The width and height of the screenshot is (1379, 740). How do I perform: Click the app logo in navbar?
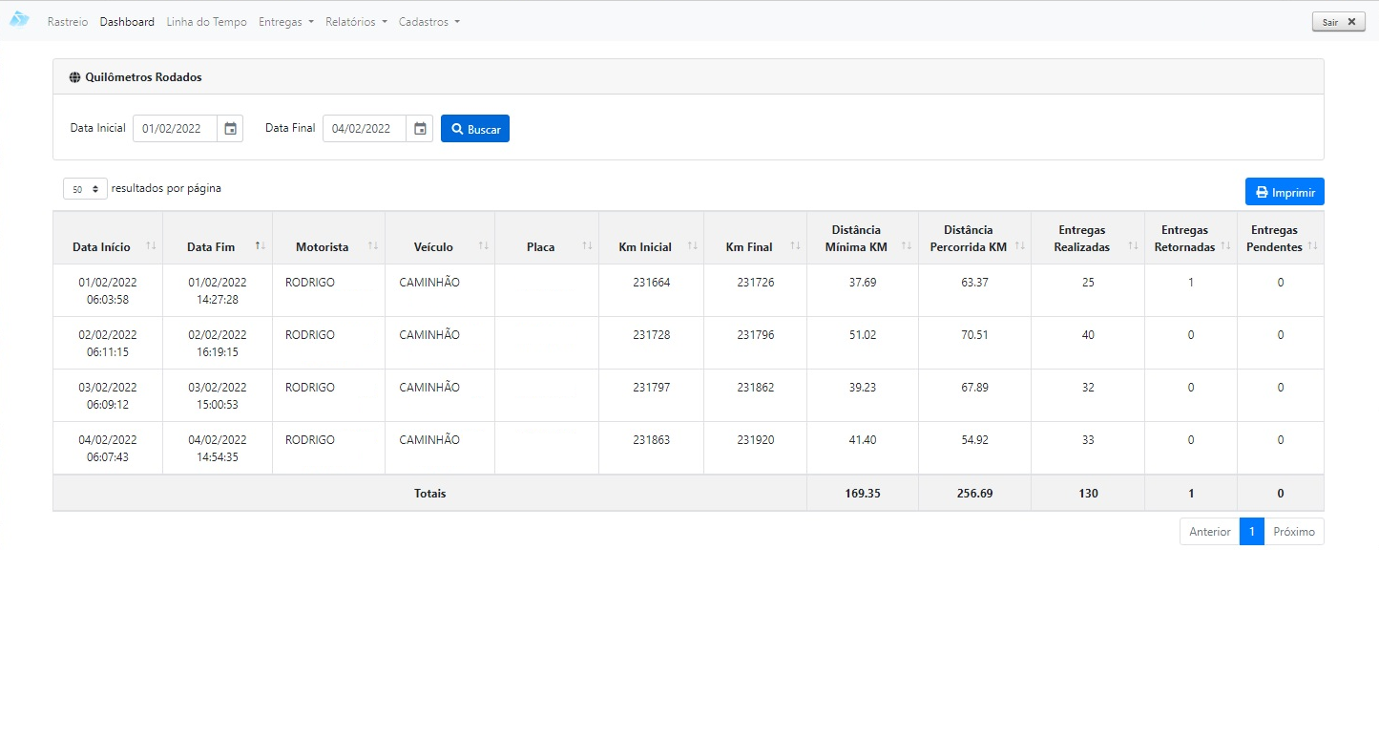coord(19,20)
